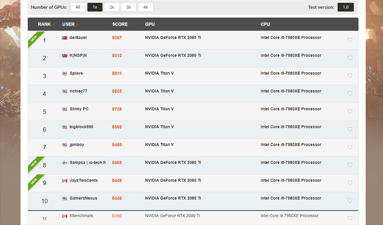The image size is (383, 225).
Task: Open score 8360 result
Action: [117, 216]
